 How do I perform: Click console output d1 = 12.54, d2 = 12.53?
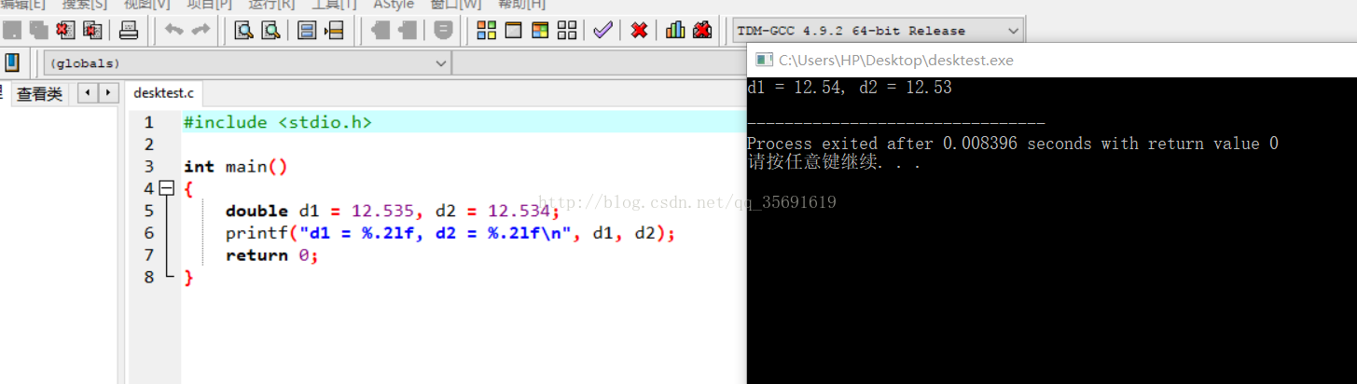coord(850,88)
